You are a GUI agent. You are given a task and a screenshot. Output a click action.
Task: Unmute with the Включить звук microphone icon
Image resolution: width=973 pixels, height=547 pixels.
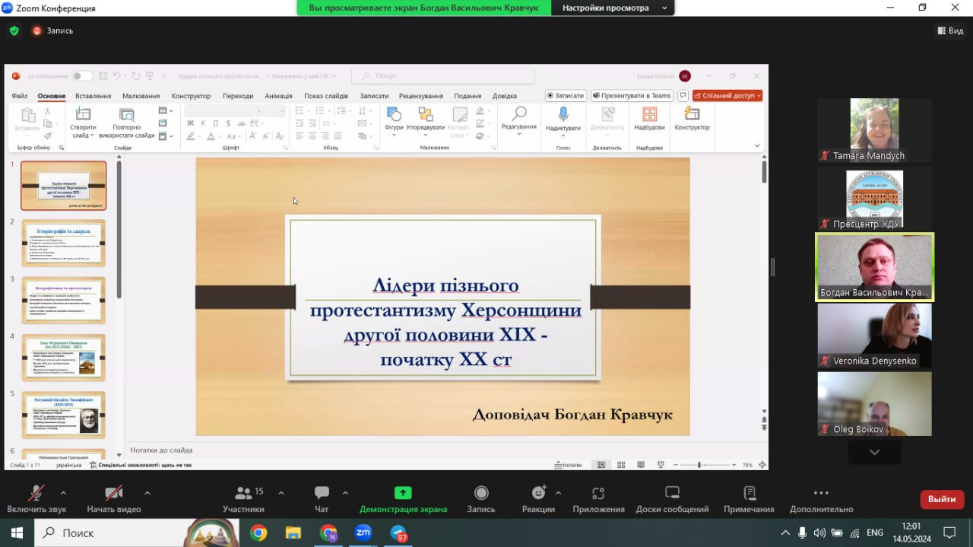tap(36, 493)
